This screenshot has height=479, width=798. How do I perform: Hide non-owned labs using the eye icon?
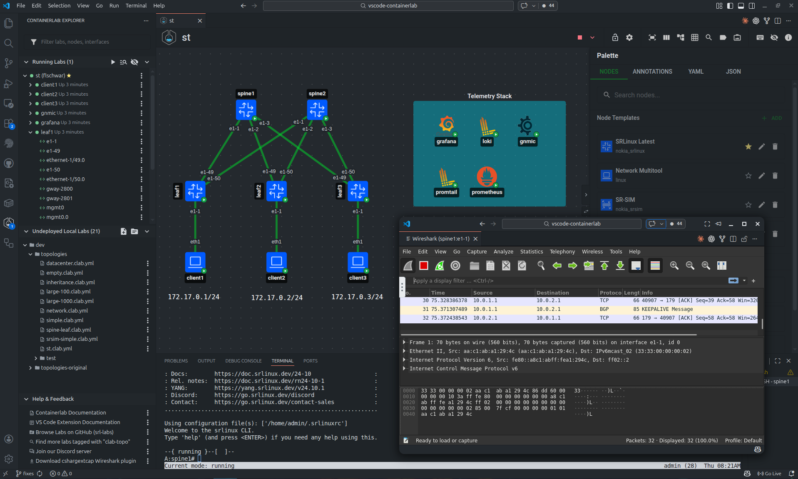point(134,62)
